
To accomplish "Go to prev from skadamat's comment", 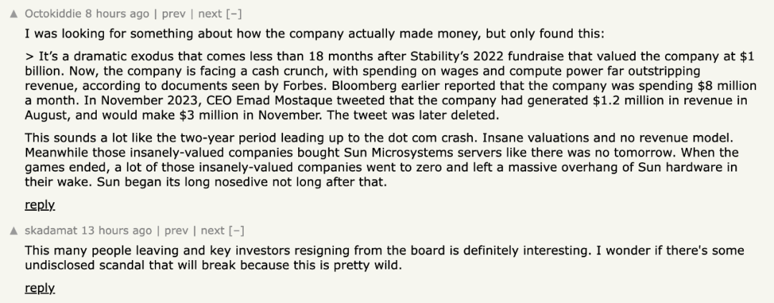I will pos(176,230).
